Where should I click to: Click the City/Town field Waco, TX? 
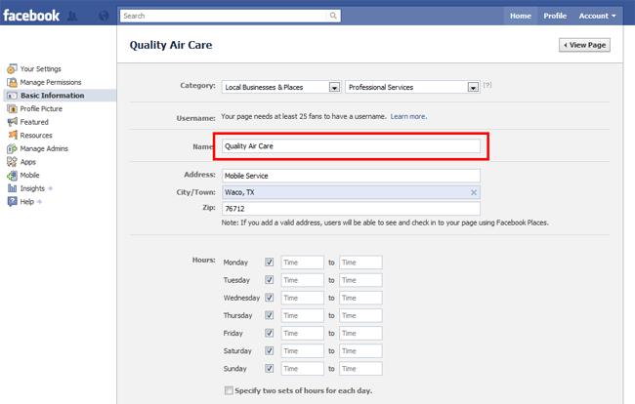pos(351,192)
